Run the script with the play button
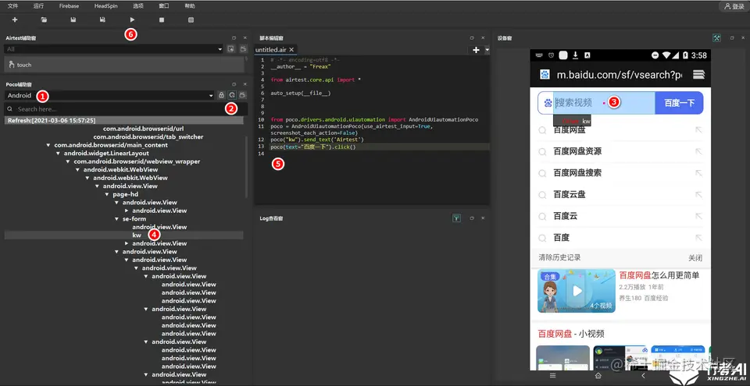This screenshot has width=750, height=386. pos(133,20)
